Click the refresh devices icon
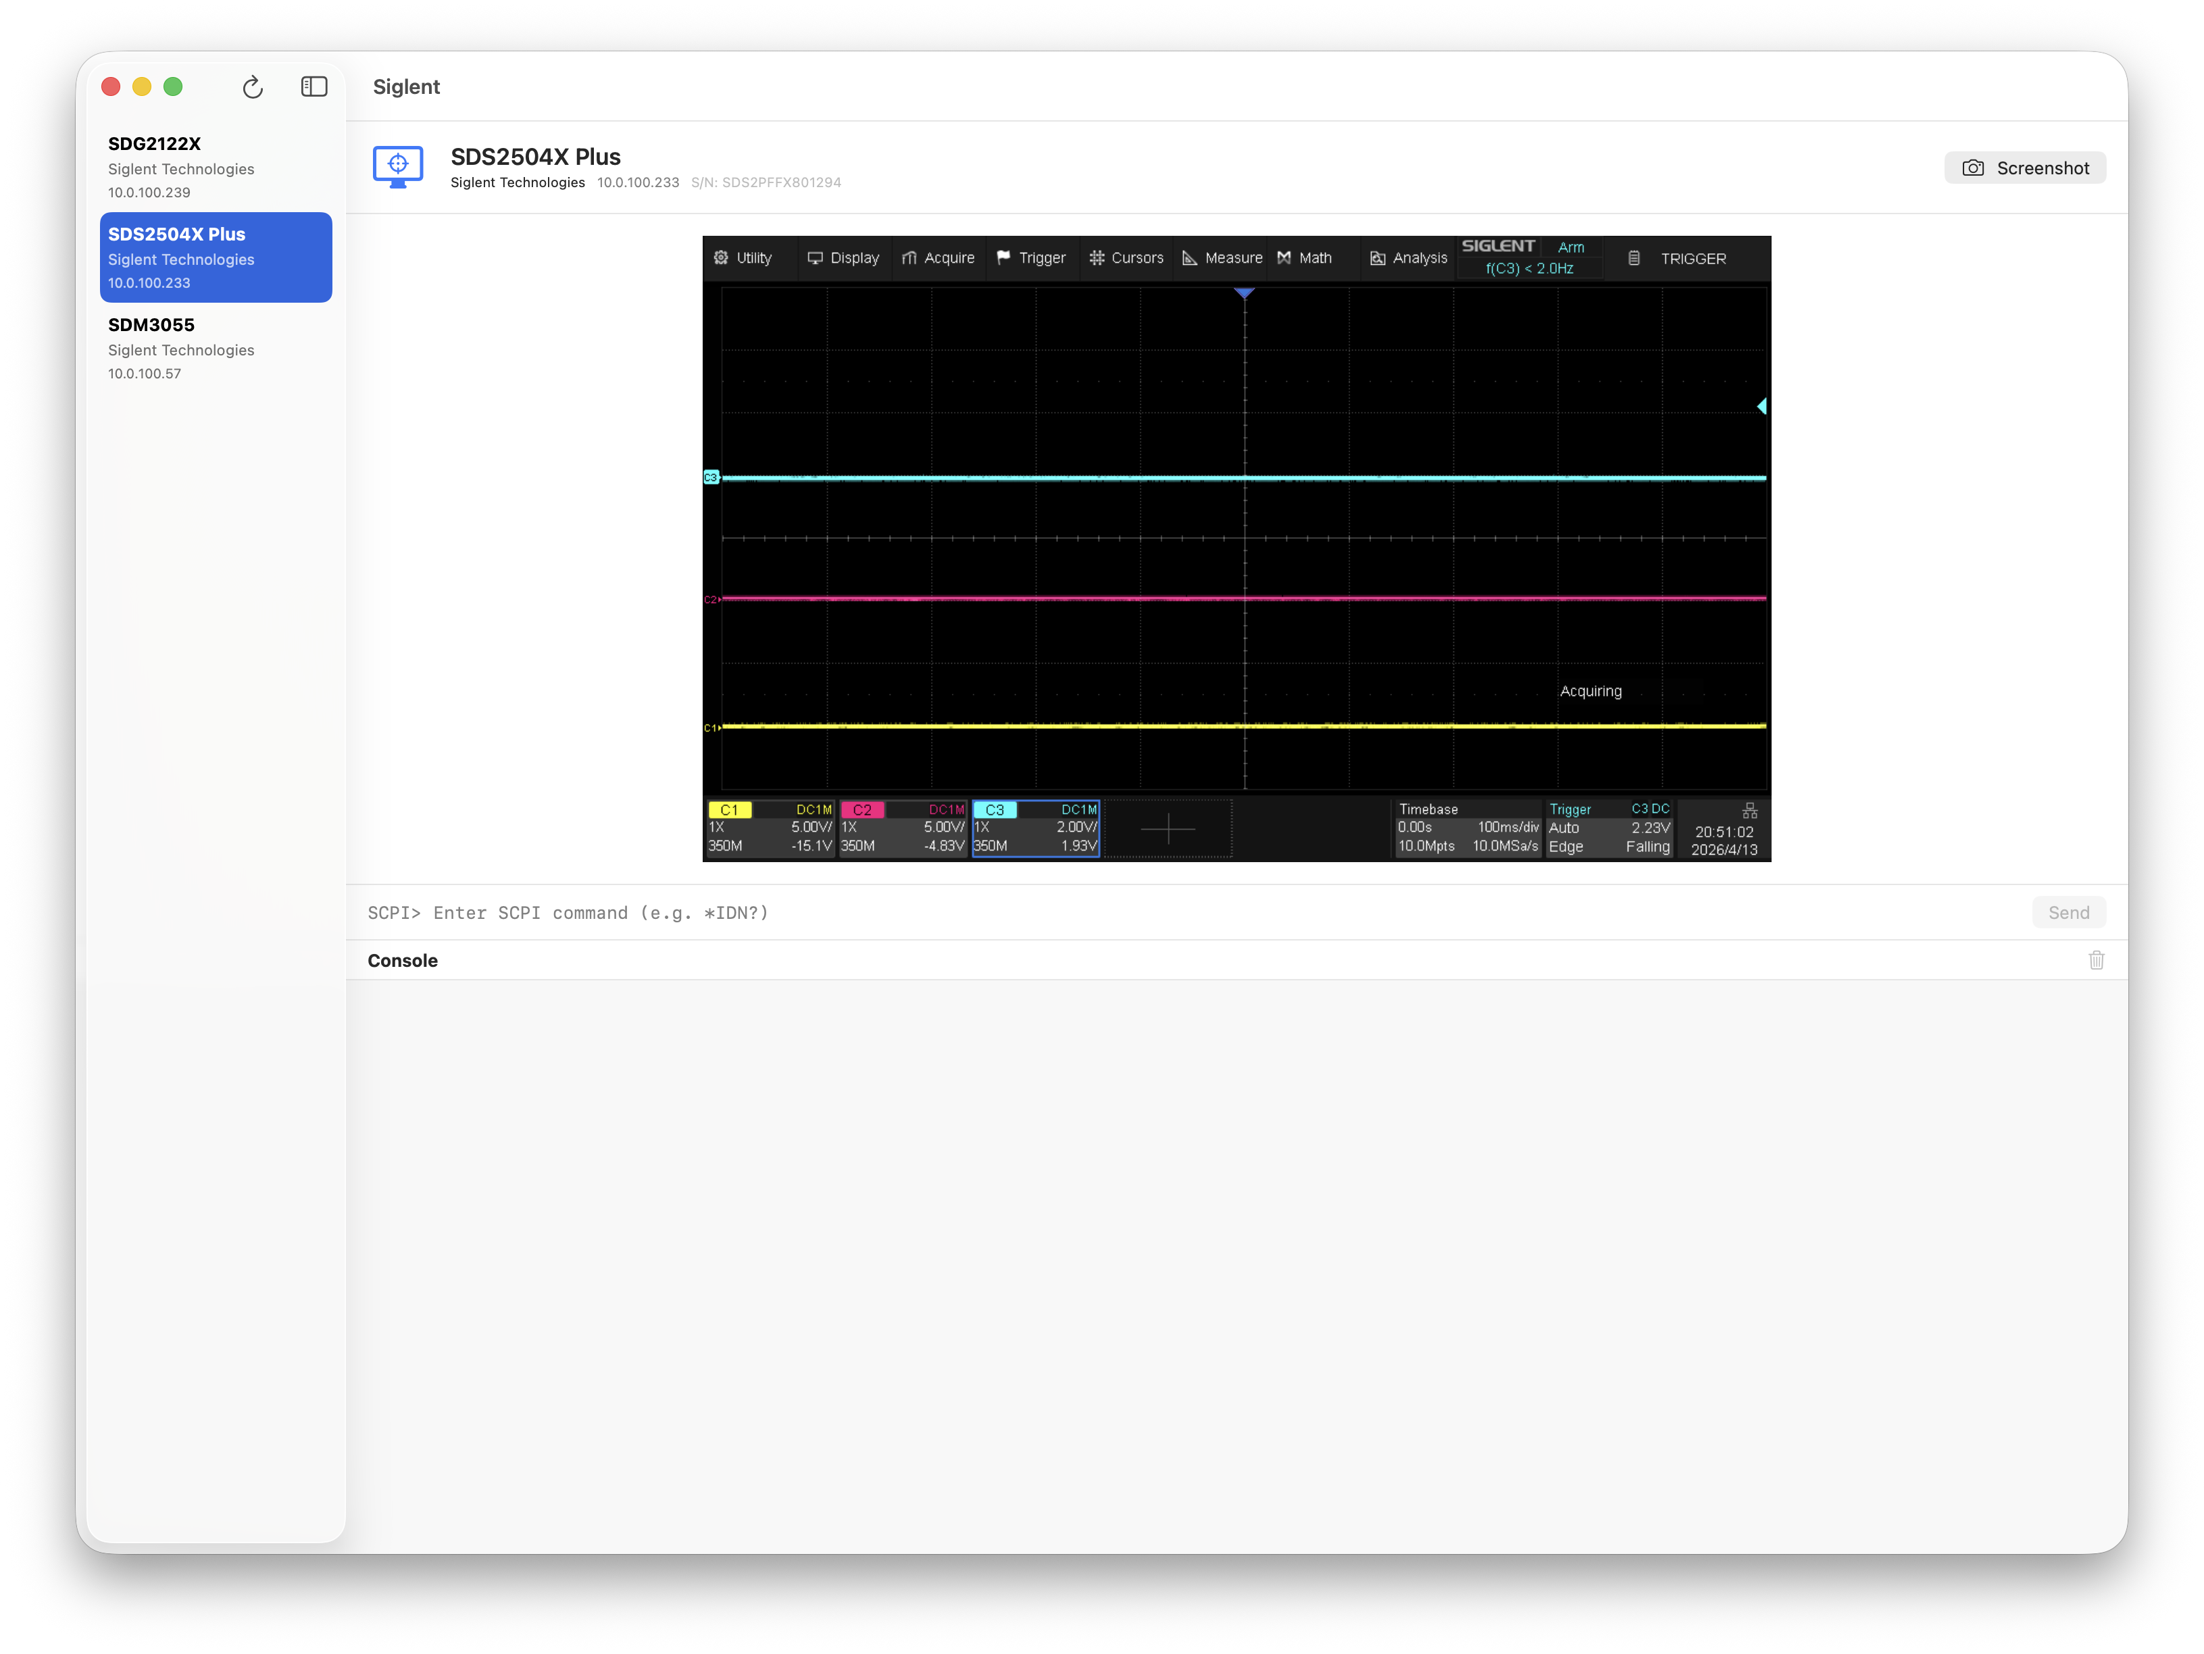This screenshot has width=2204, height=1654. coord(252,88)
